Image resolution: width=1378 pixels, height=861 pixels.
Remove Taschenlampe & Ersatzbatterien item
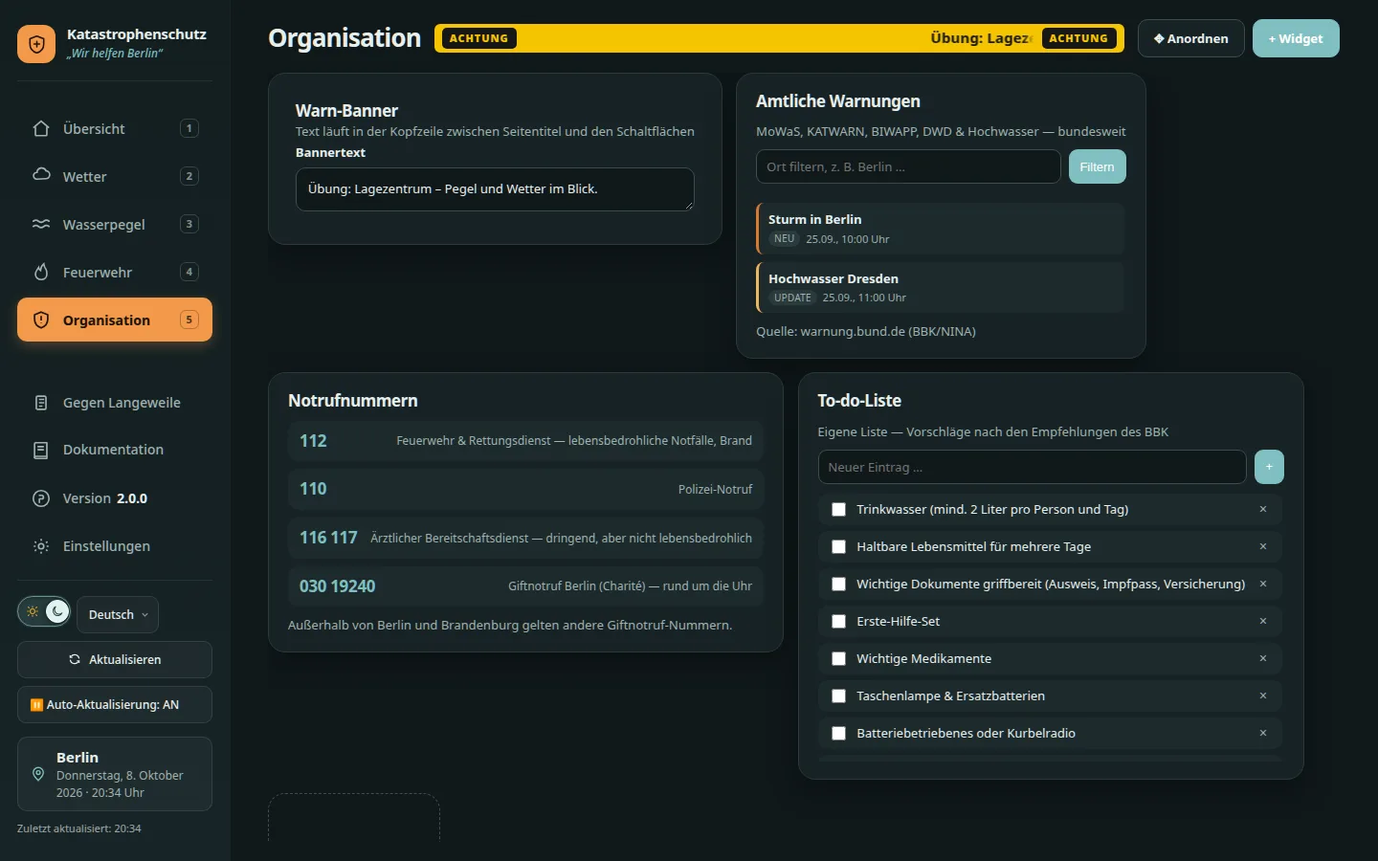pyautogui.click(x=1263, y=695)
